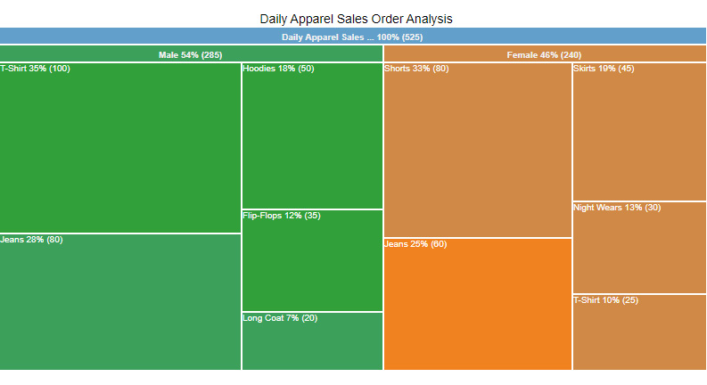Click the Daily Apparel Sales root header bar
This screenshot has height=385, width=707.
[353, 36]
